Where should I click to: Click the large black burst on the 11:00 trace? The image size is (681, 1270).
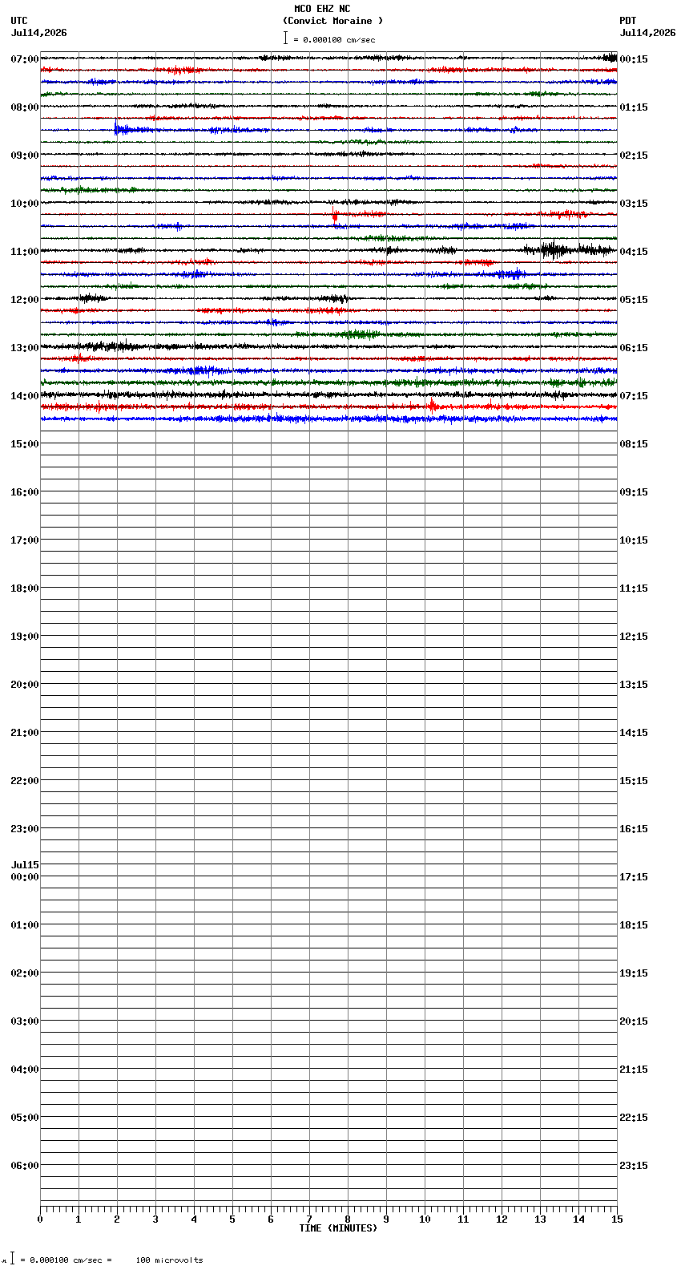tap(553, 249)
